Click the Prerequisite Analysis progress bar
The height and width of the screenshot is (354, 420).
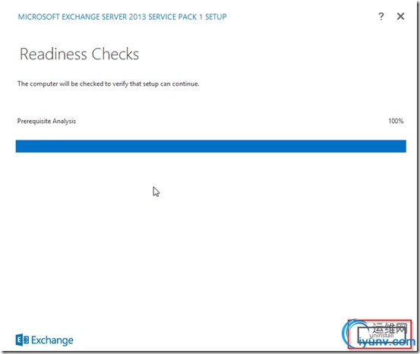tap(211, 146)
